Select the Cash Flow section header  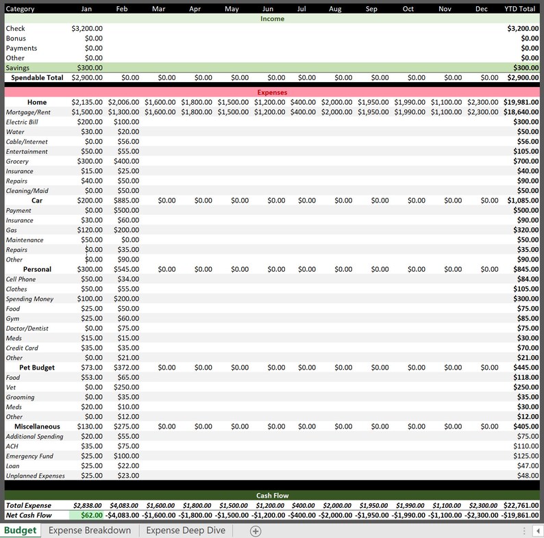pyautogui.click(x=273, y=496)
